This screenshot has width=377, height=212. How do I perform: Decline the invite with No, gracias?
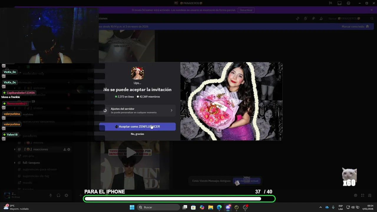pyautogui.click(x=137, y=134)
